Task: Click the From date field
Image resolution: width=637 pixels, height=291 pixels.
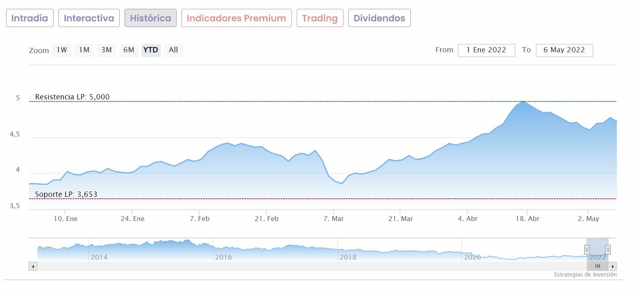Action: tap(486, 50)
